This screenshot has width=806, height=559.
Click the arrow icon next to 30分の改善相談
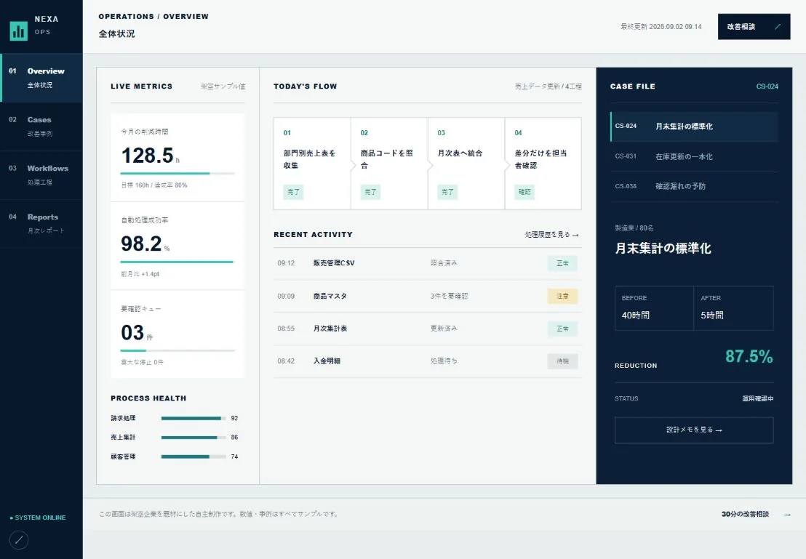(787, 515)
